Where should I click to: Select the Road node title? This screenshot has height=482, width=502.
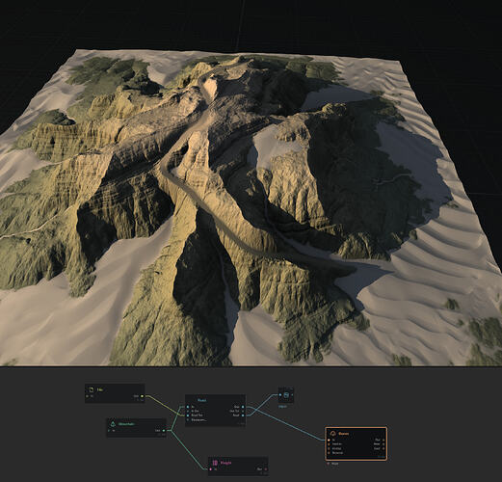point(202,400)
